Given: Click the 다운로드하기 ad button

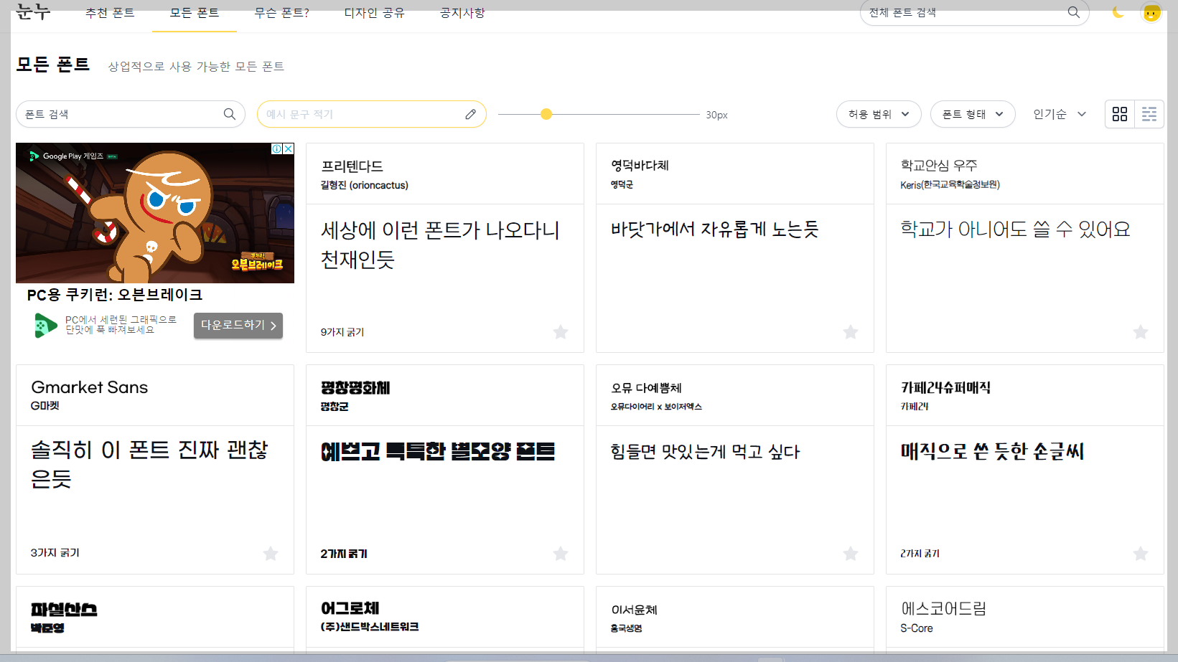Looking at the screenshot, I should tap(238, 325).
